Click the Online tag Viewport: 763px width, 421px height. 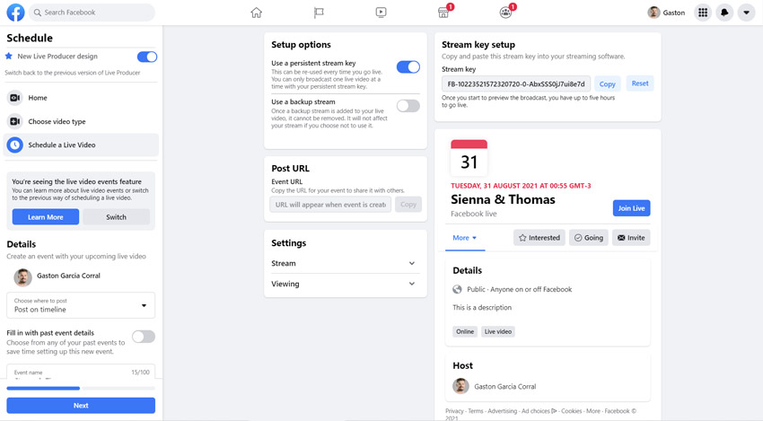pos(465,331)
